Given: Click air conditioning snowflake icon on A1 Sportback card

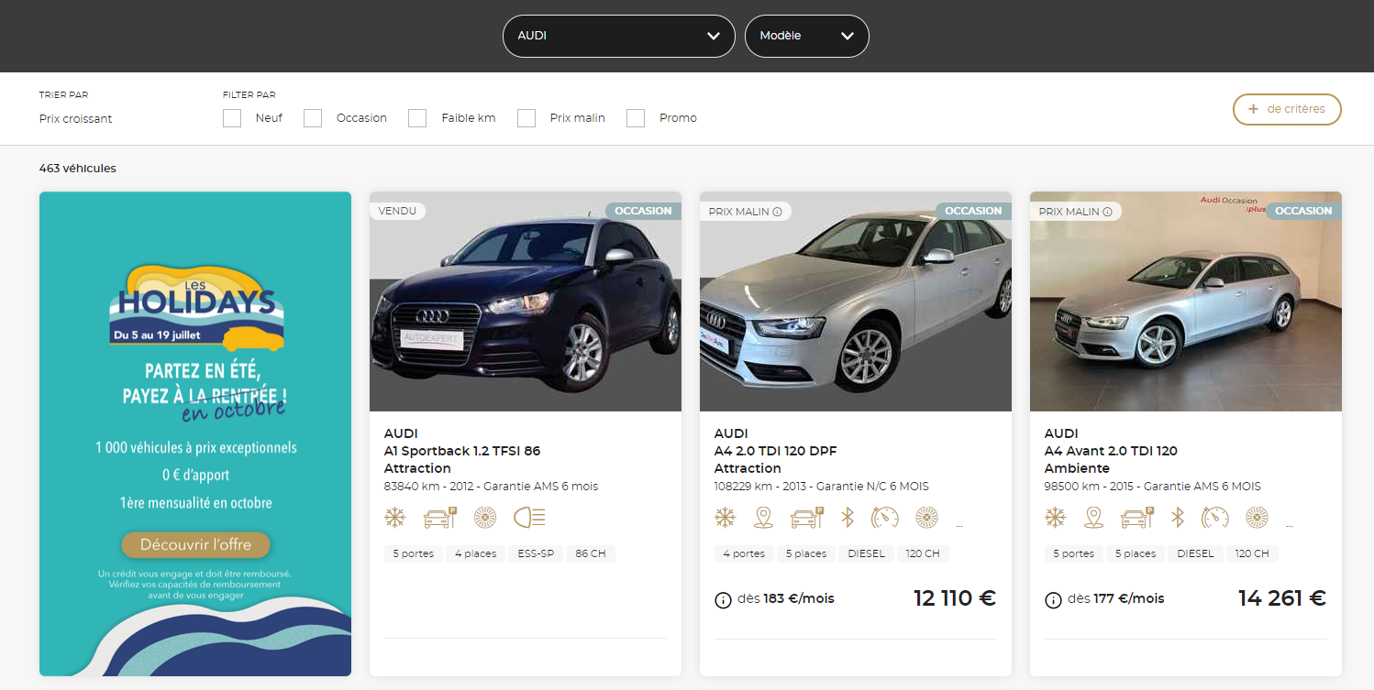Looking at the screenshot, I should pyautogui.click(x=394, y=518).
